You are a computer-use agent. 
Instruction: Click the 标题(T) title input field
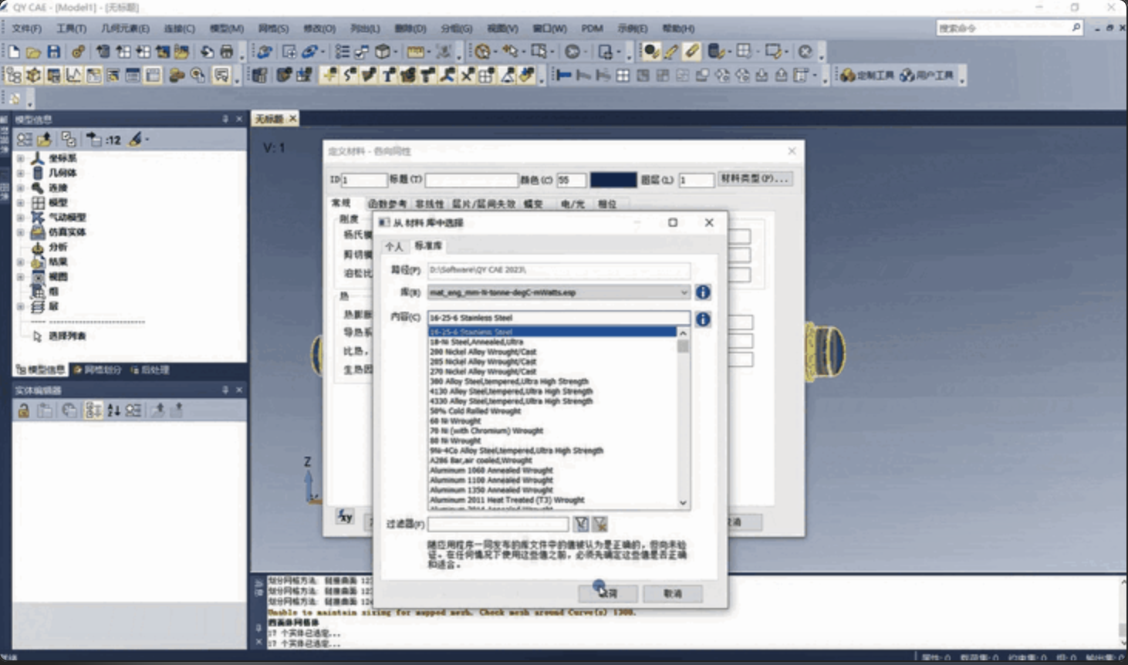(x=471, y=180)
